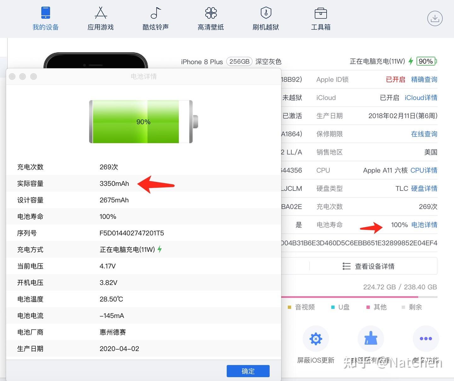Click the large battery graphic showing 90%
Image resolution: width=454 pixels, height=381 pixels.
[144, 122]
